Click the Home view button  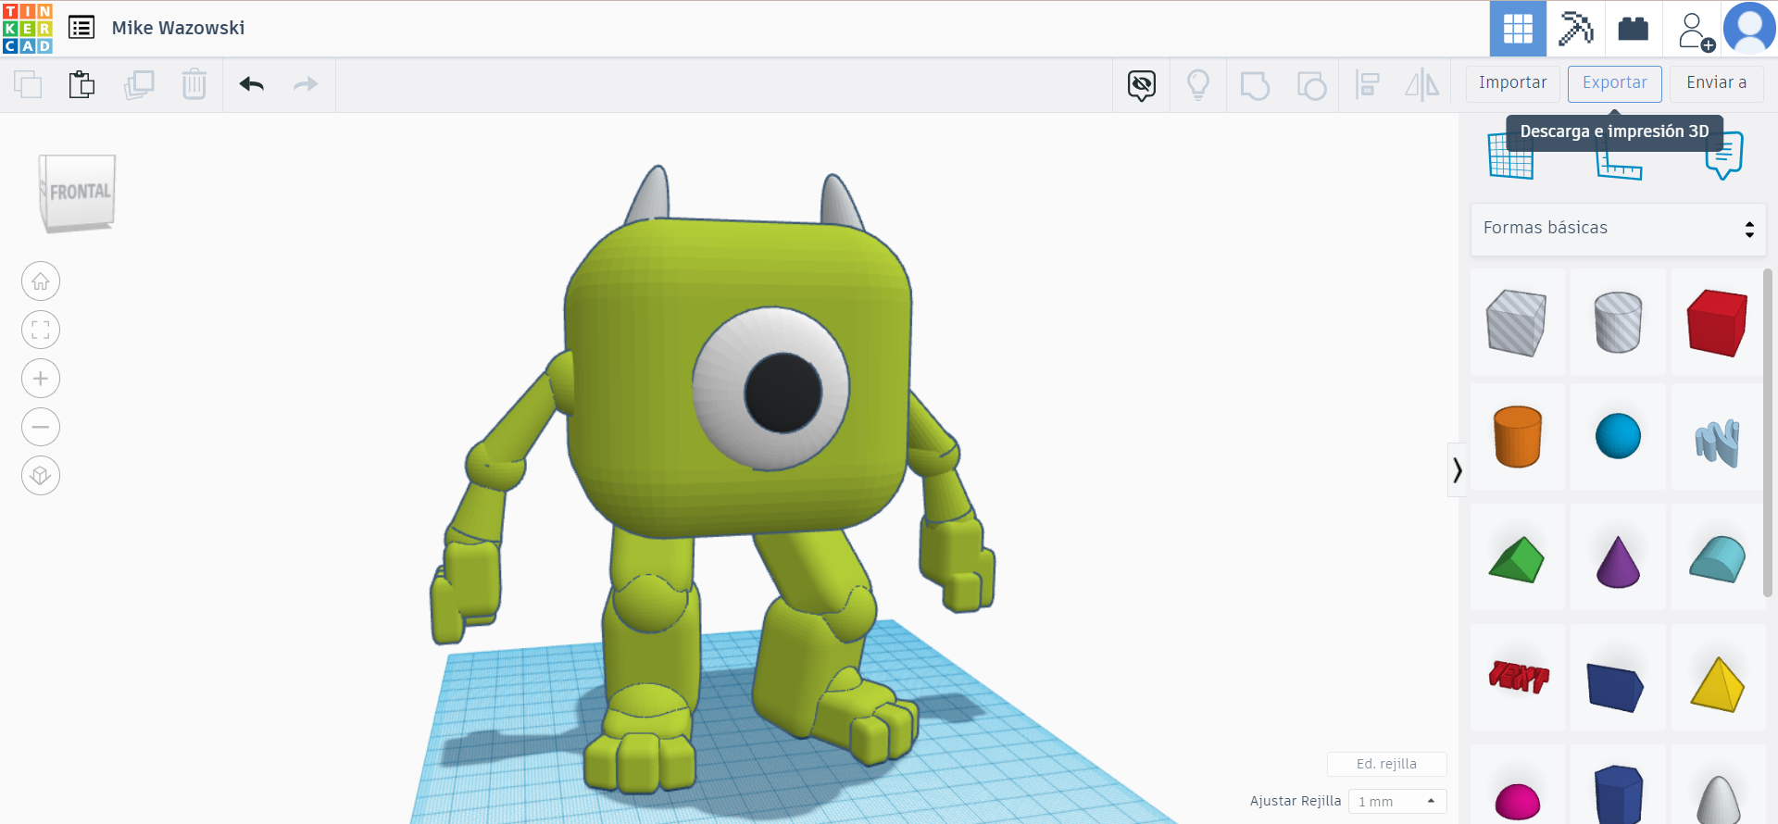pyautogui.click(x=41, y=281)
